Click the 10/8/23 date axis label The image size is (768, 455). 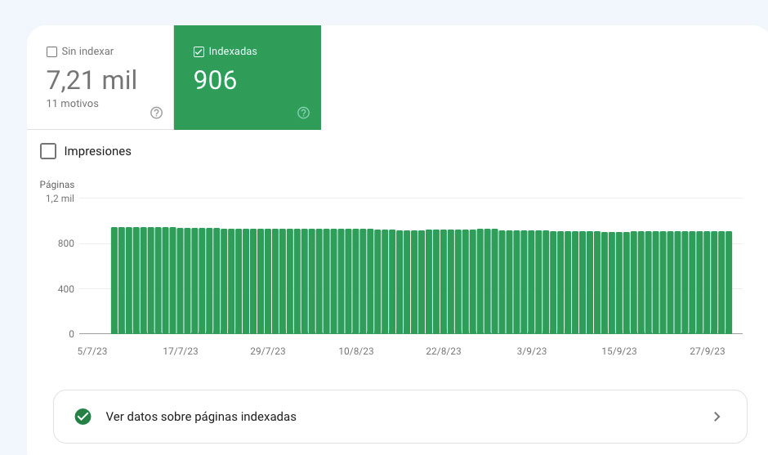(356, 351)
